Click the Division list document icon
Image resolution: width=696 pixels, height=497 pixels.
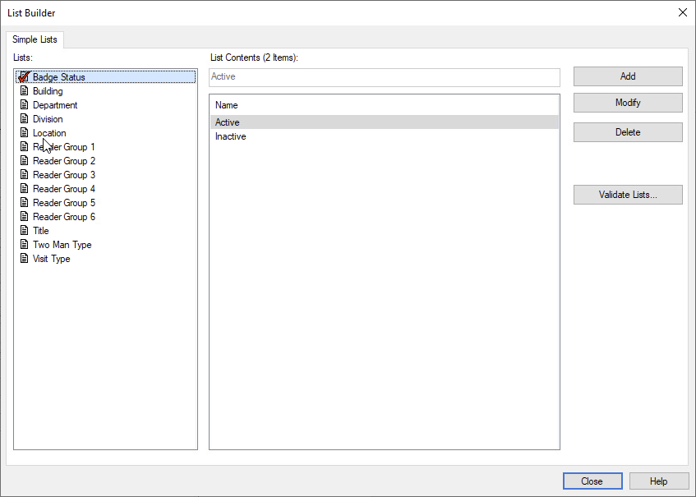(24, 119)
